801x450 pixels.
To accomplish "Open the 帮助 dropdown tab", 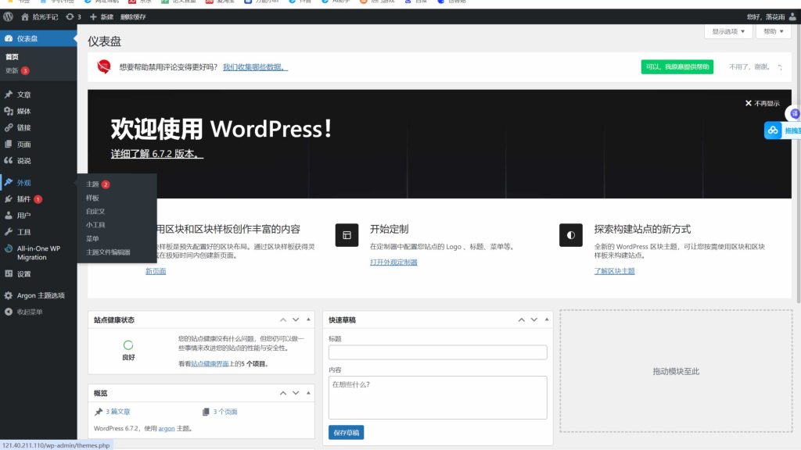I will pos(774,32).
